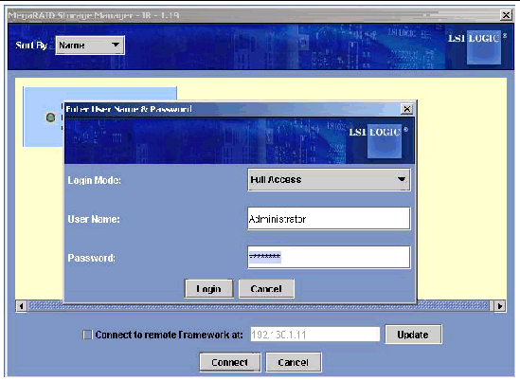Open the Sort By dropdown showing Name

90,45
